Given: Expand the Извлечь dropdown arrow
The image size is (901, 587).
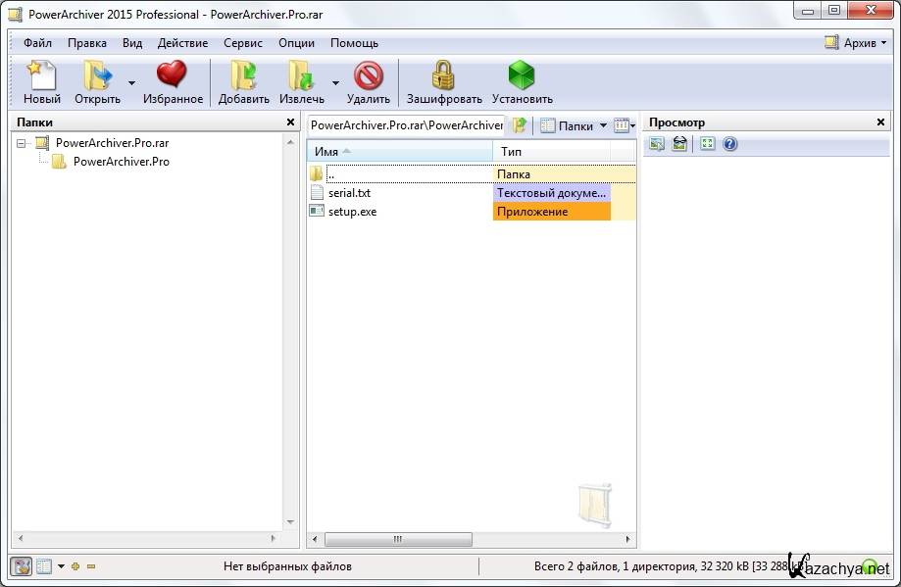Looking at the screenshot, I should (335, 83).
